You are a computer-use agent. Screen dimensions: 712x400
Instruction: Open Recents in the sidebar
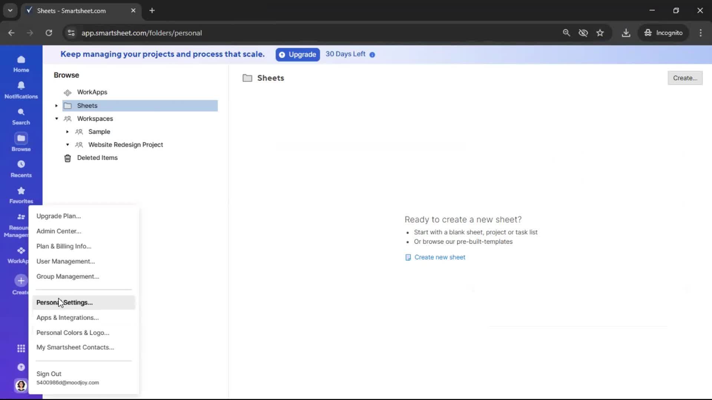(x=21, y=169)
